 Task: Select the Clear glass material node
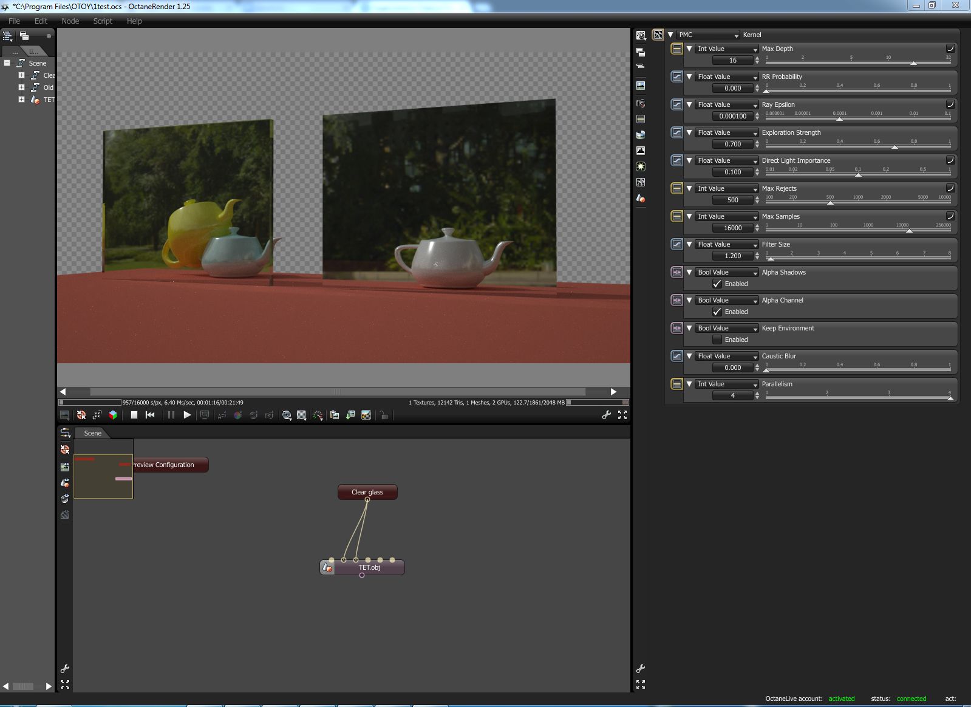pyautogui.click(x=367, y=492)
